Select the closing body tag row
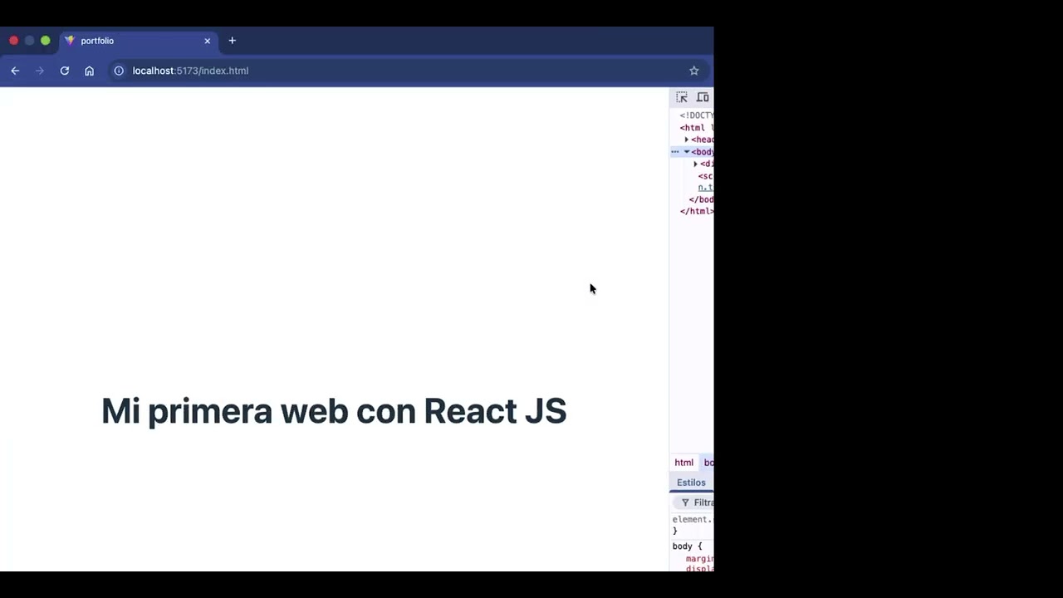This screenshot has width=1063, height=598. (x=692, y=199)
